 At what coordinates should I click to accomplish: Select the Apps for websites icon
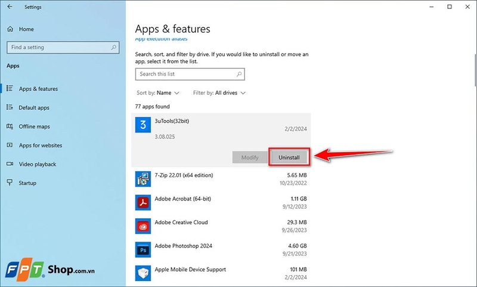click(x=10, y=145)
